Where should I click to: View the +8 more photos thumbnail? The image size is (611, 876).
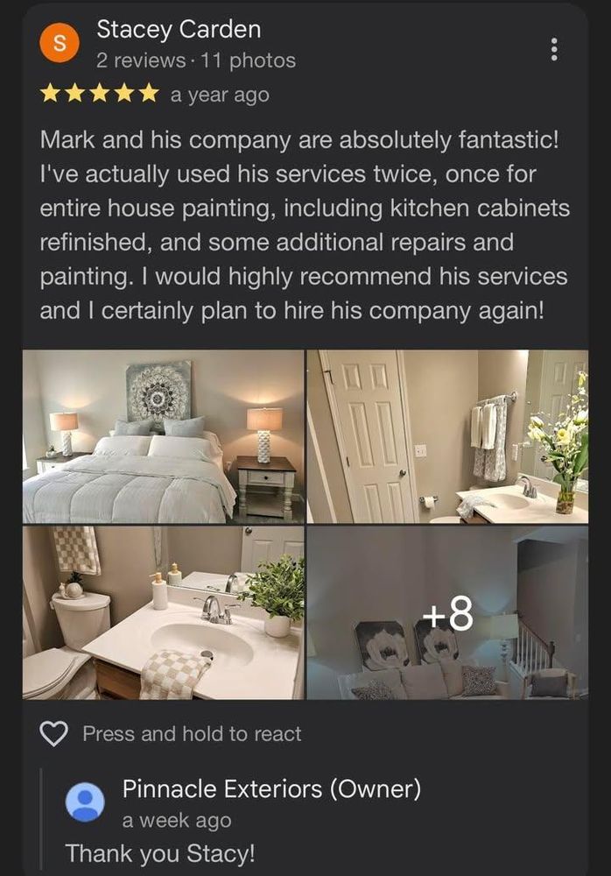[447, 613]
